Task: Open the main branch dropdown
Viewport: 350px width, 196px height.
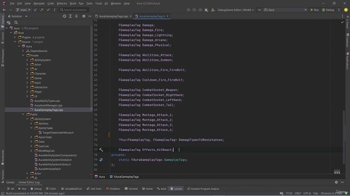Action: click(23, 10)
